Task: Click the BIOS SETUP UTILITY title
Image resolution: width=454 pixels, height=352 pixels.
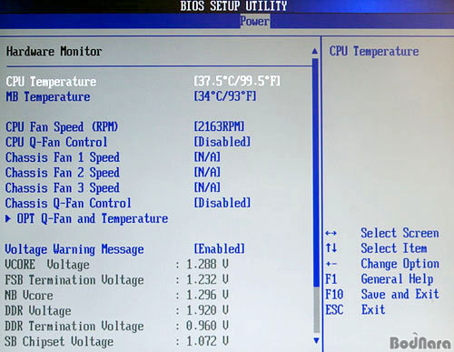Action: coord(233,6)
